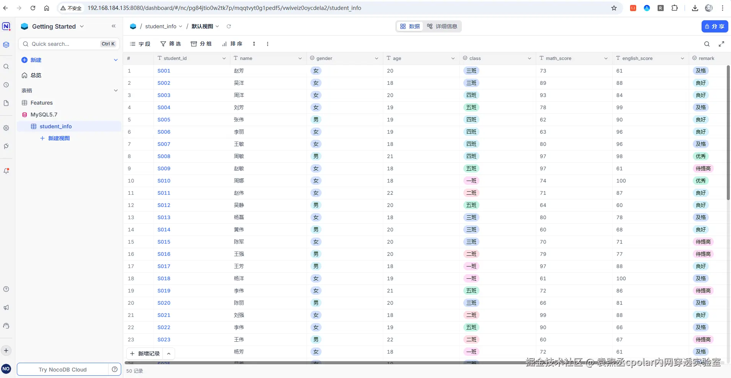Click the 分享 share button
The image size is (731, 378).
(715, 26)
